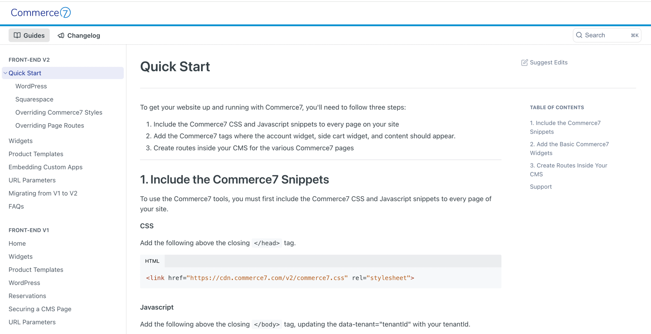651x334 pixels.
Task: Select Quick Start in the sidebar
Action: click(63, 73)
